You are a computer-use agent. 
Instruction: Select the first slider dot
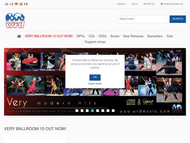click(x=77, y=110)
